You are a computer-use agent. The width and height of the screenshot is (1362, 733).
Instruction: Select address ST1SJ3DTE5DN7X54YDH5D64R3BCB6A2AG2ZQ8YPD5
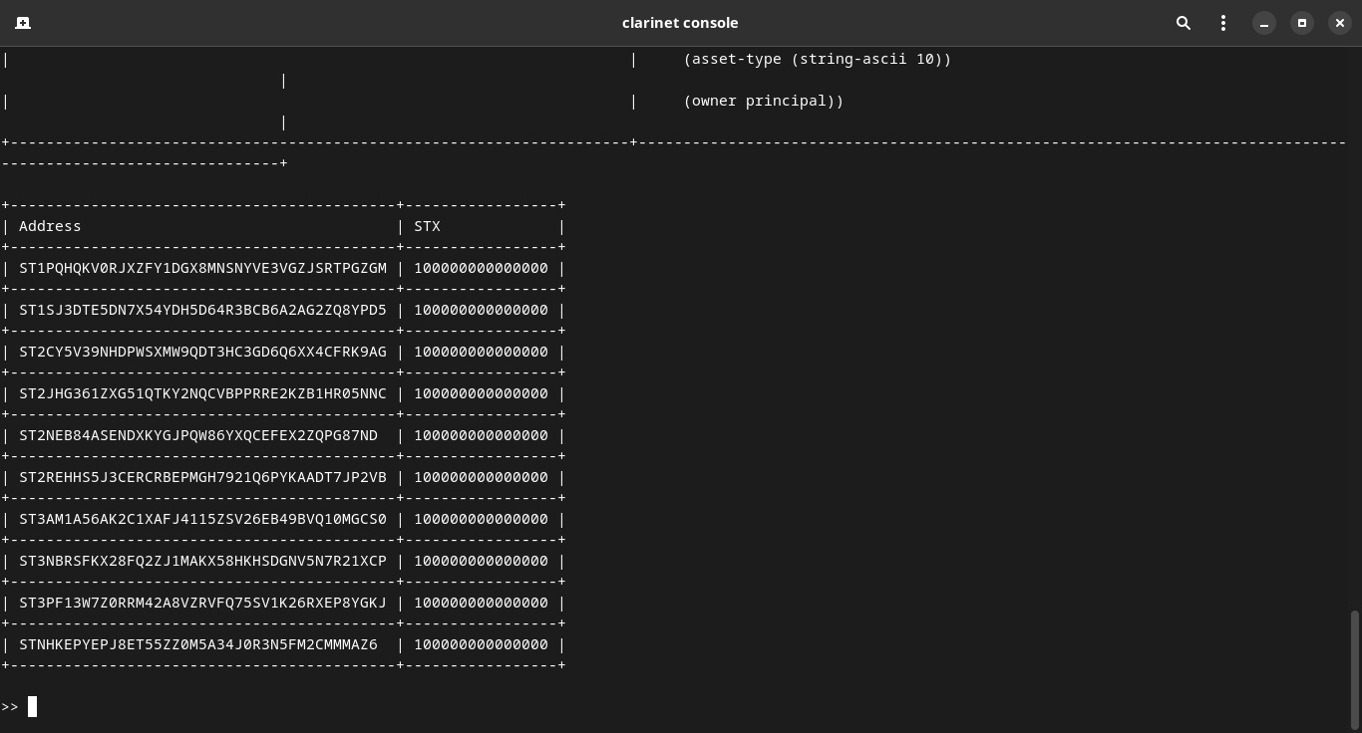pos(202,310)
